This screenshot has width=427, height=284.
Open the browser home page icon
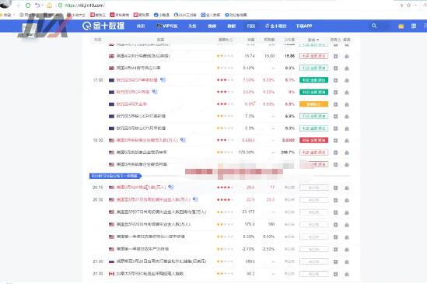[49, 5]
